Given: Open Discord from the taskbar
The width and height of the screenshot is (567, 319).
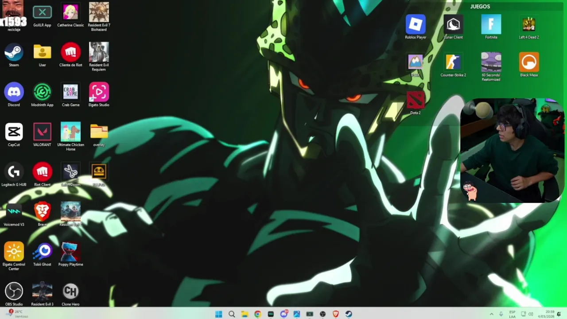Looking at the screenshot, I should 283,314.
